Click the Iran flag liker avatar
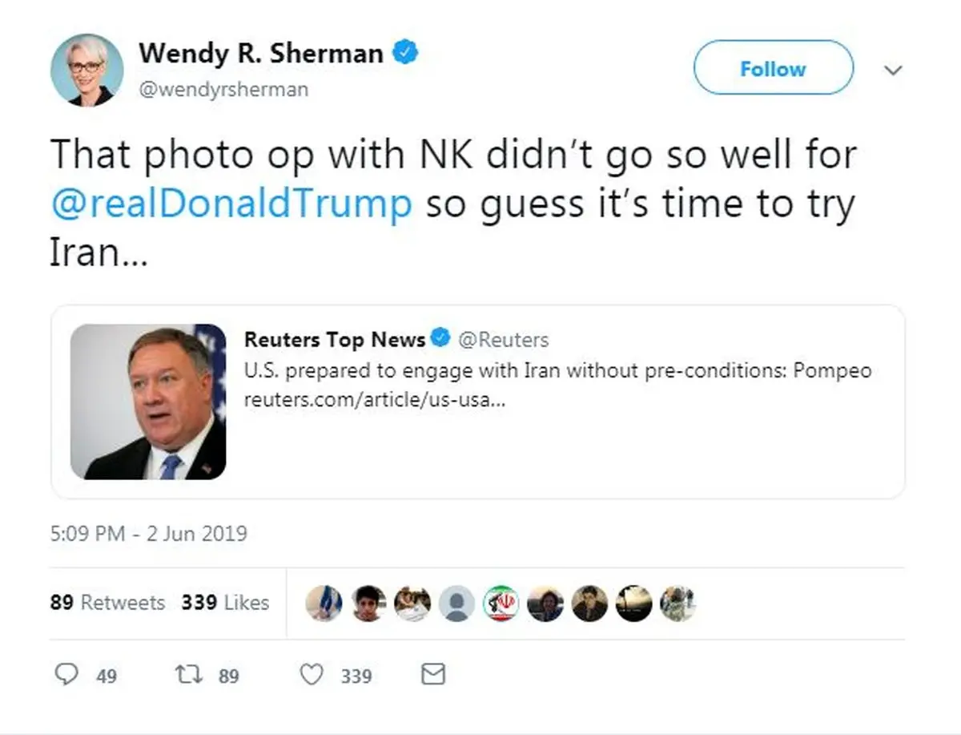Screen dimensions: 961x735 click(x=501, y=604)
